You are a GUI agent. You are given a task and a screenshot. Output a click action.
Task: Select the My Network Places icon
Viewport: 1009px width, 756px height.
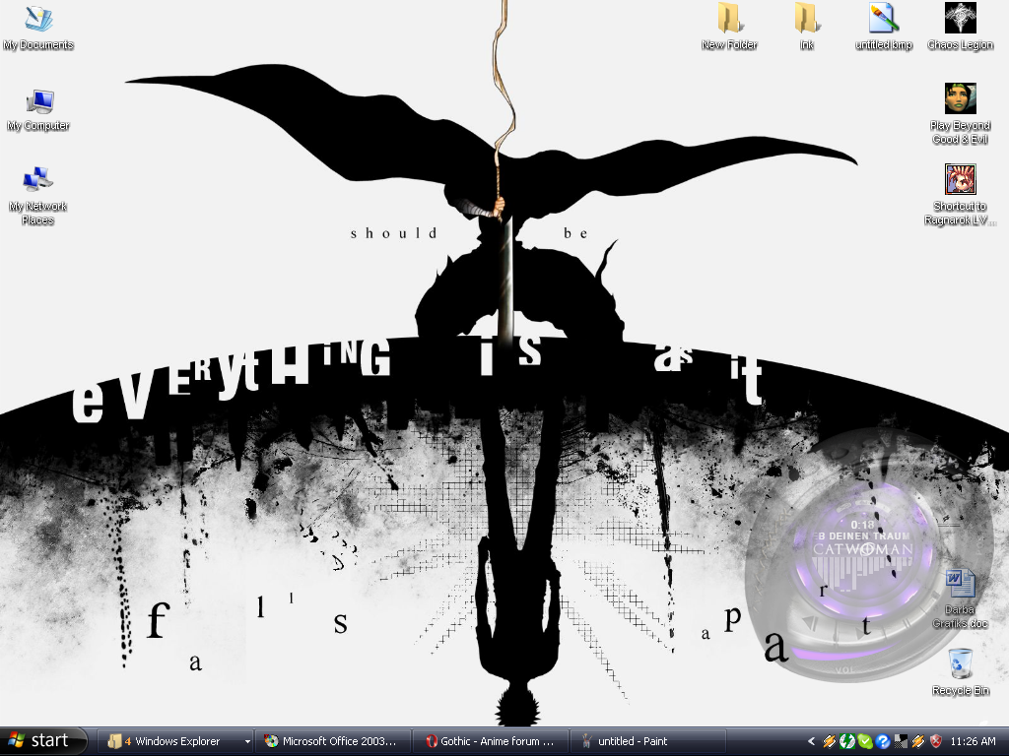pyautogui.click(x=38, y=196)
